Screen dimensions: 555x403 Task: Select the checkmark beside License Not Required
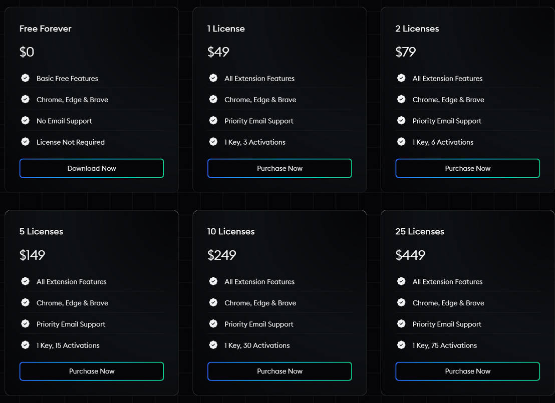[x=25, y=142]
